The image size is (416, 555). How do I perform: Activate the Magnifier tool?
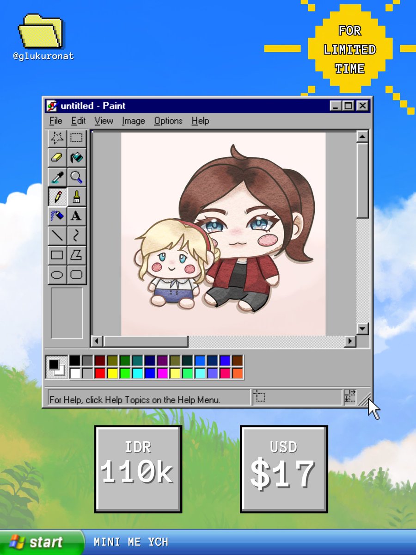point(77,177)
